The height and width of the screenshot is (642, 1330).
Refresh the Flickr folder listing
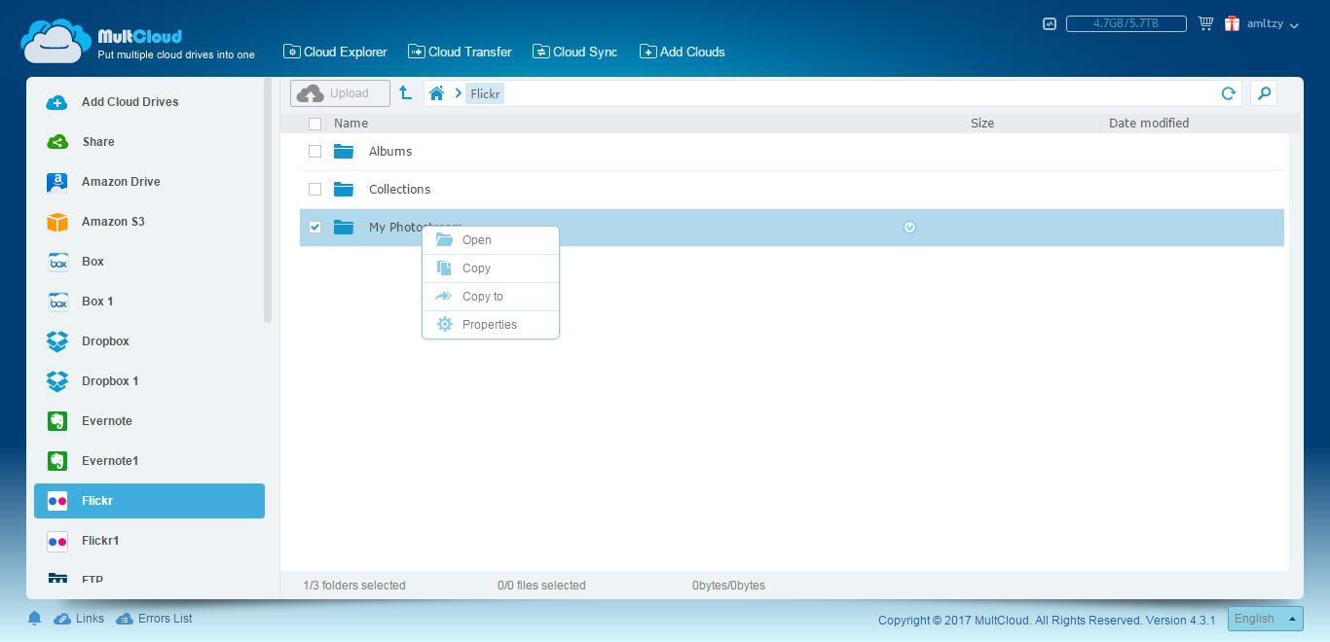pos(1228,93)
